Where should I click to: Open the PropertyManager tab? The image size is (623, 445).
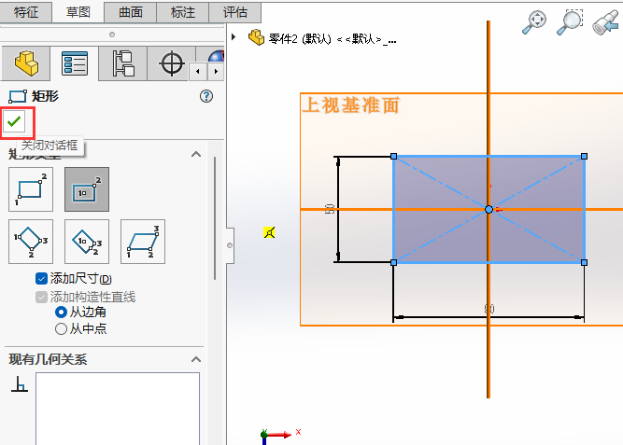click(x=75, y=63)
